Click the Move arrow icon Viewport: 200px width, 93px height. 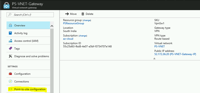67,14
